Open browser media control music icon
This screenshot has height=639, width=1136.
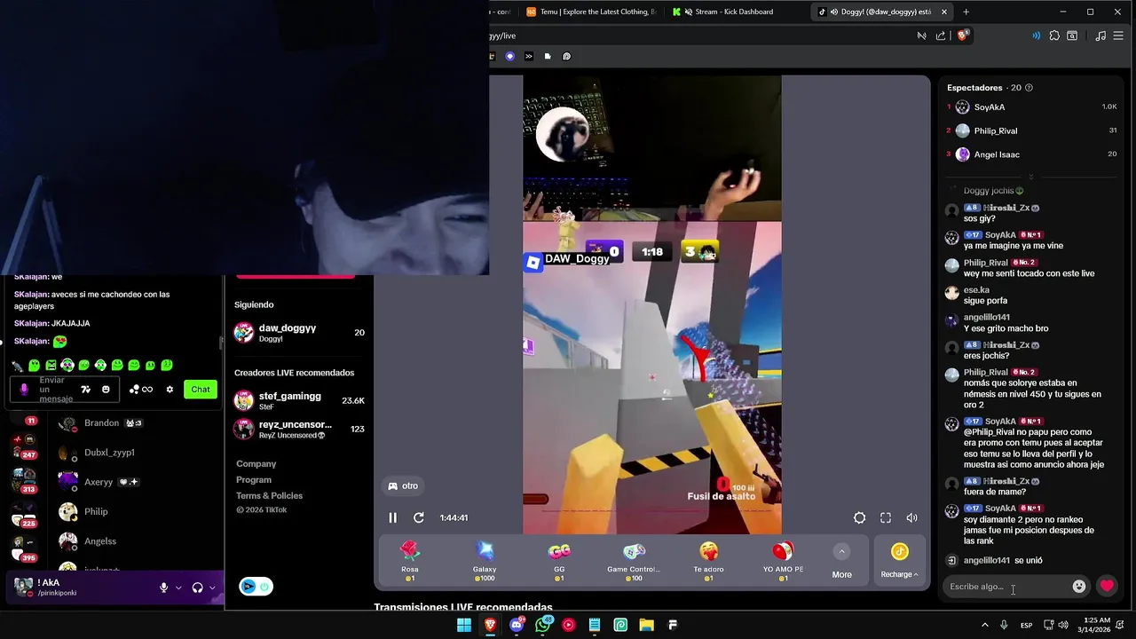point(1100,35)
